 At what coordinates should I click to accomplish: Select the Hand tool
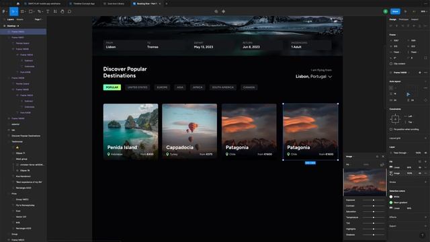(62, 11)
